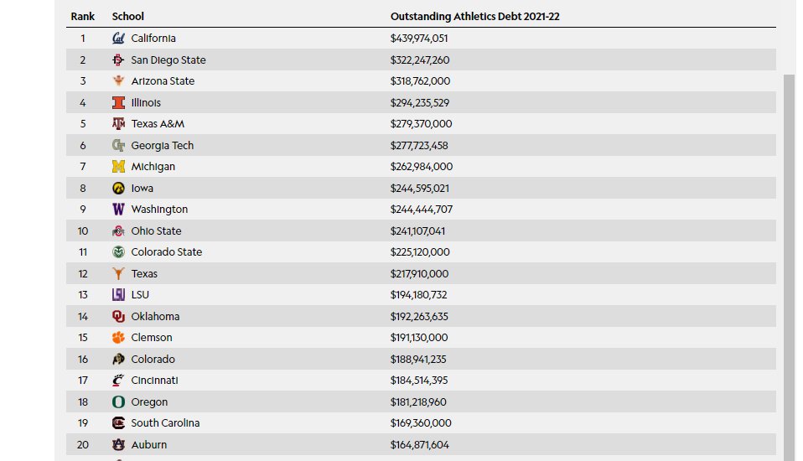This screenshot has width=803, height=461.
Task: Click the Illinois block I logo
Action: click(118, 103)
